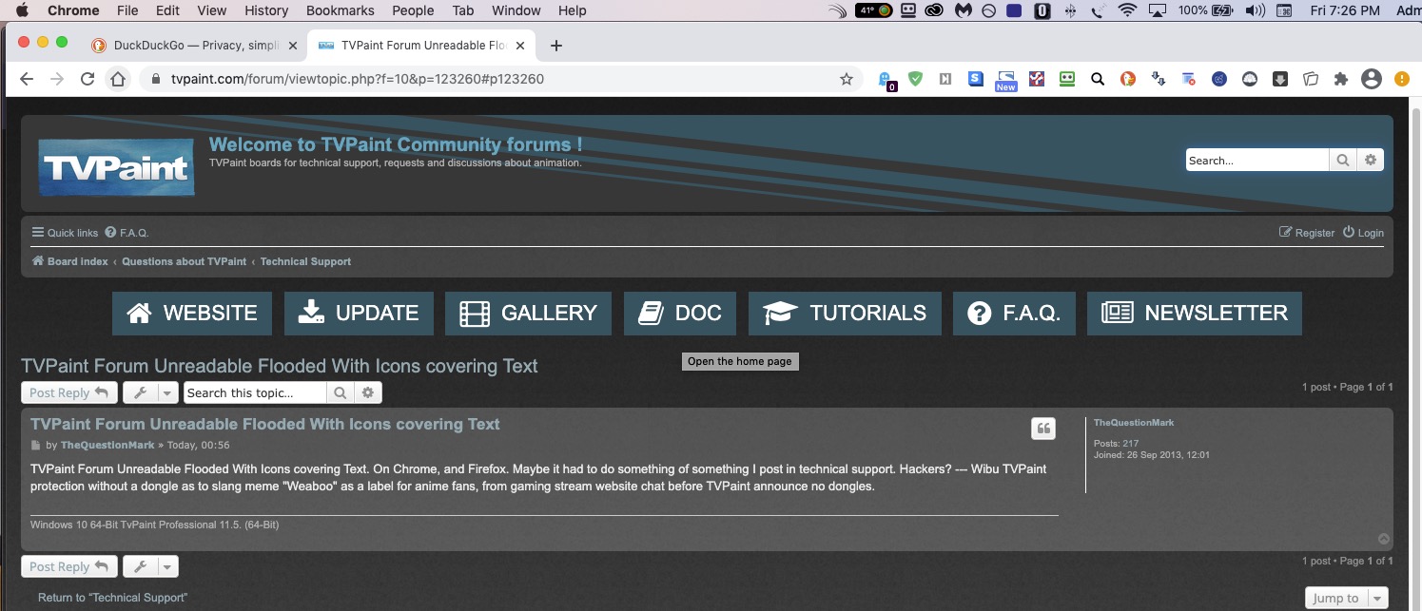Click Return to "Technical Support" link
This screenshot has width=1422, height=611.
pos(112,598)
